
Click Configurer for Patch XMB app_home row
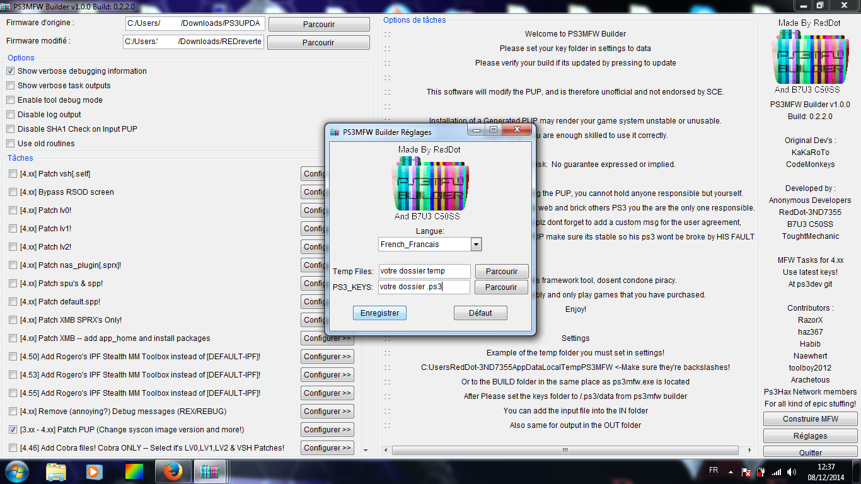(327, 338)
